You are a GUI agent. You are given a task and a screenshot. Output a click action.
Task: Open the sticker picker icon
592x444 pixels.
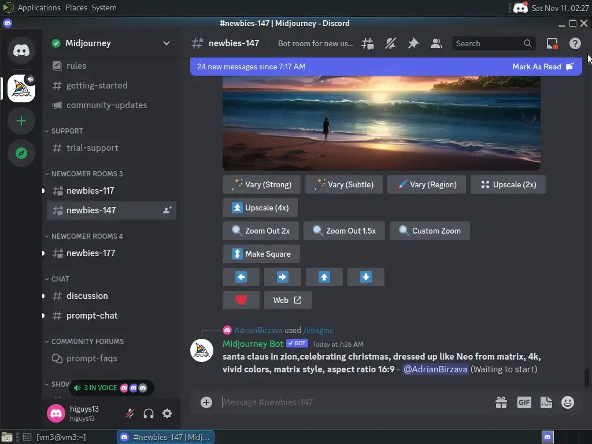(x=546, y=402)
